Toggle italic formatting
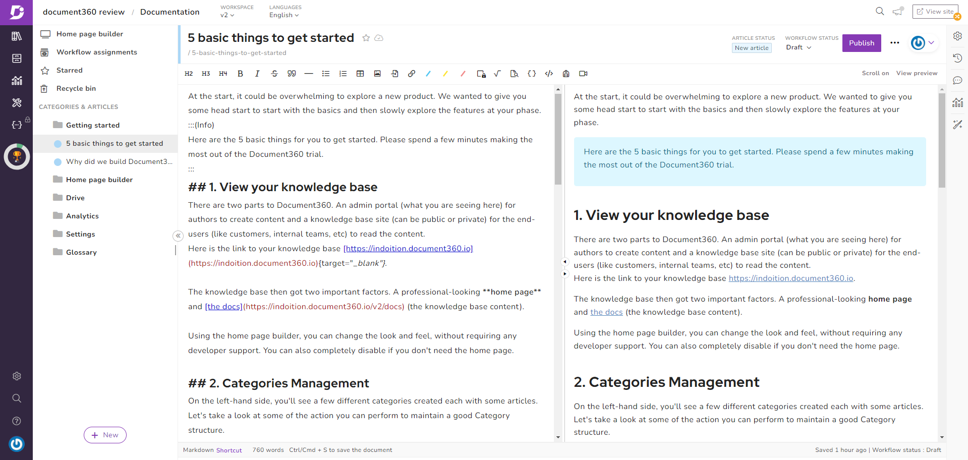Image resolution: width=968 pixels, height=460 pixels. [257, 74]
